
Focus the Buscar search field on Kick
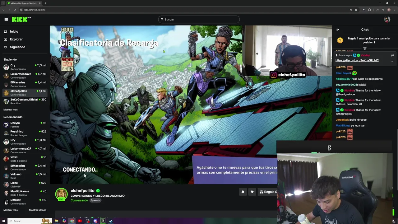199,19
